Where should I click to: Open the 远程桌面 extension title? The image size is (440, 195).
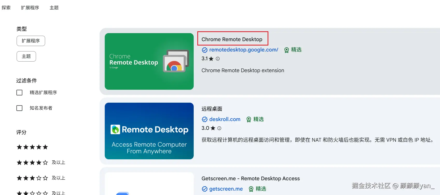coord(212,109)
